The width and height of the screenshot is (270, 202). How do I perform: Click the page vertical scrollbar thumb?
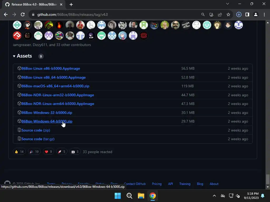pyautogui.click(x=268, y=179)
